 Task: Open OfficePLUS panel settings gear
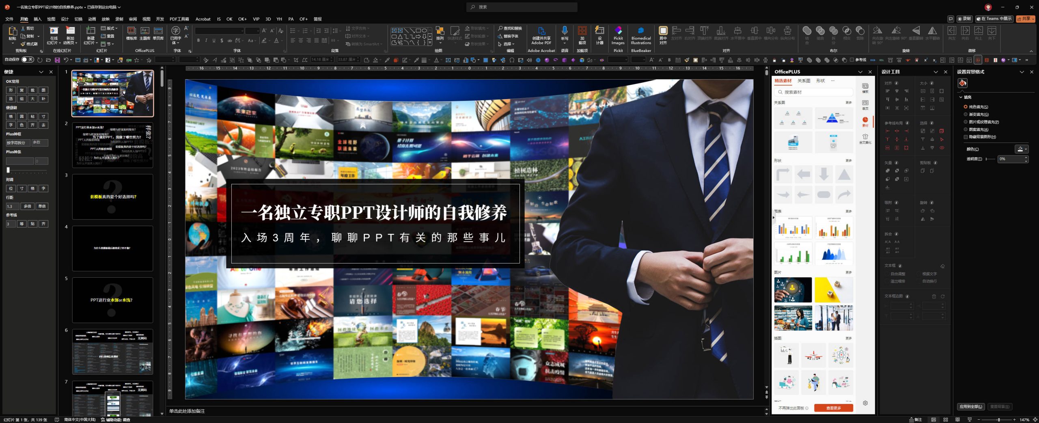(865, 403)
